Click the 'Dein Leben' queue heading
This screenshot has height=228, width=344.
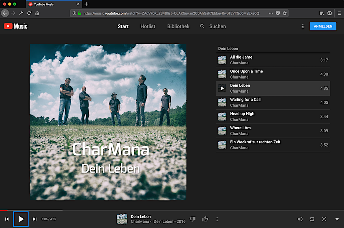228,49
